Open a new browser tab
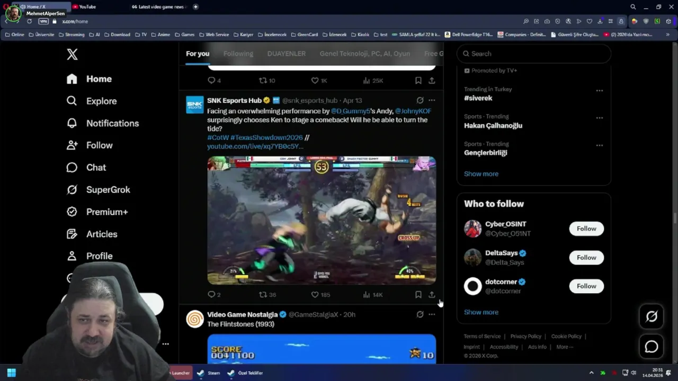This screenshot has height=381, width=678. click(195, 7)
